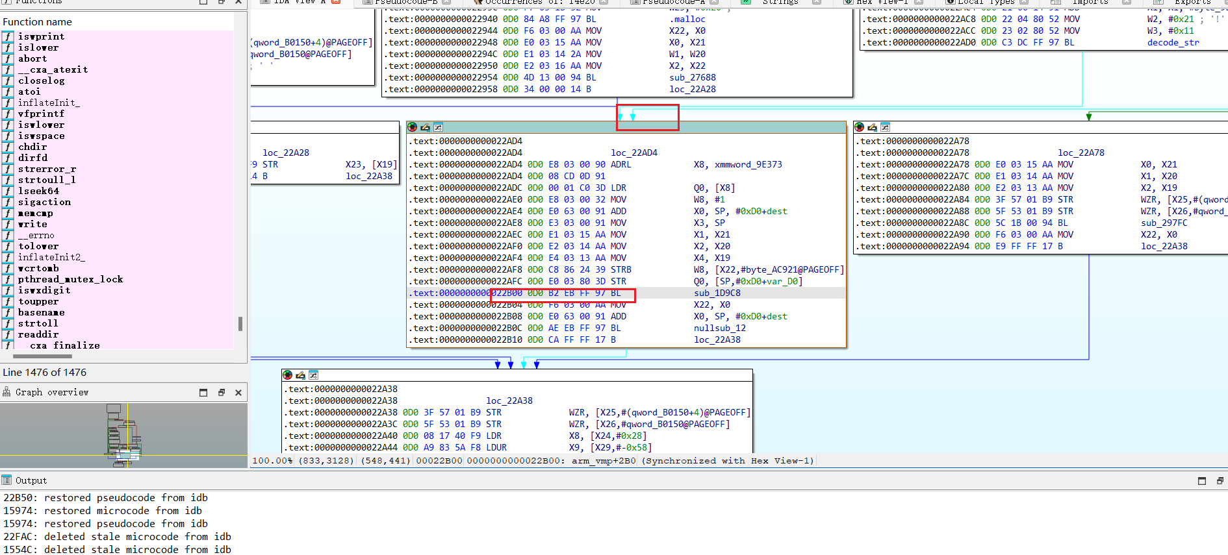
Task: Select __cxa_atexit in the functions list
Action: coord(53,69)
